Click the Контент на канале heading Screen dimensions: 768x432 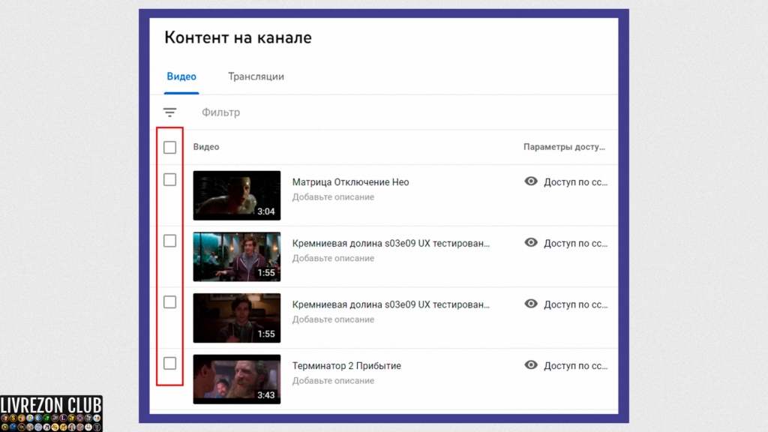[238, 37]
